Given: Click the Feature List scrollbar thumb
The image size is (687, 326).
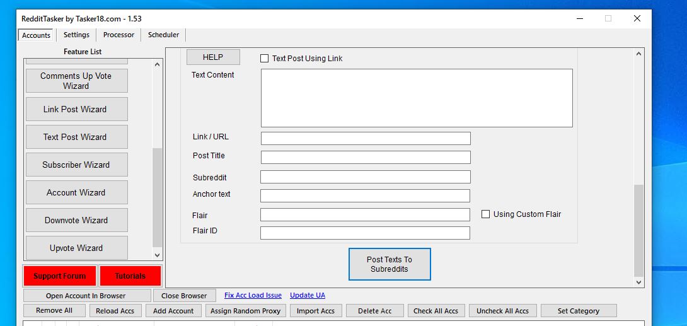Looking at the screenshot, I should (158, 198).
